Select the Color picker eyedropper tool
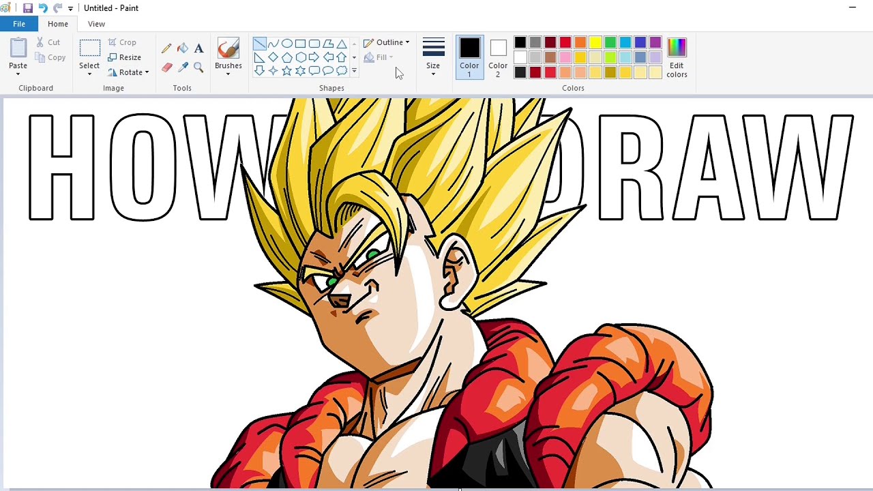This screenshot has width=873, height=491. pyautogui.click(x=183, y=68)
